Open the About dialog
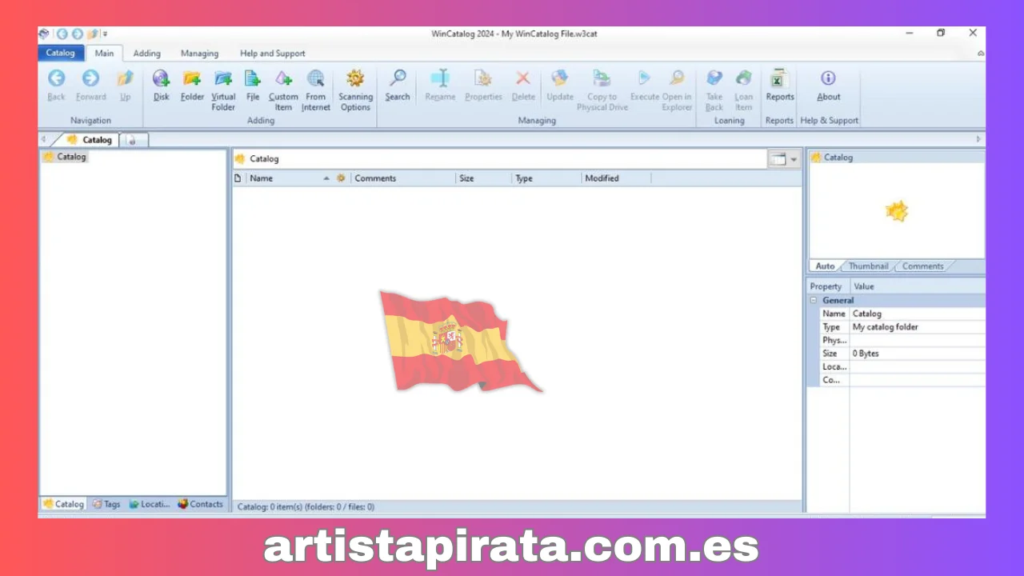The image size is (1024, 576). [x=828, y=78]
